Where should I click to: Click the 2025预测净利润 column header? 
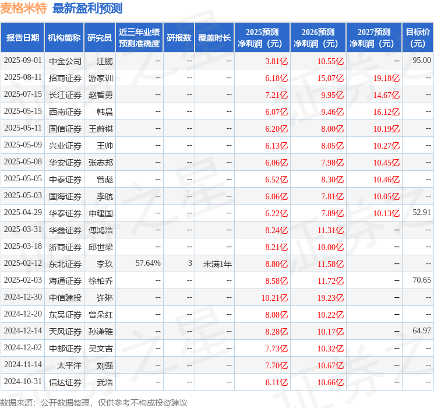point(262,38)
